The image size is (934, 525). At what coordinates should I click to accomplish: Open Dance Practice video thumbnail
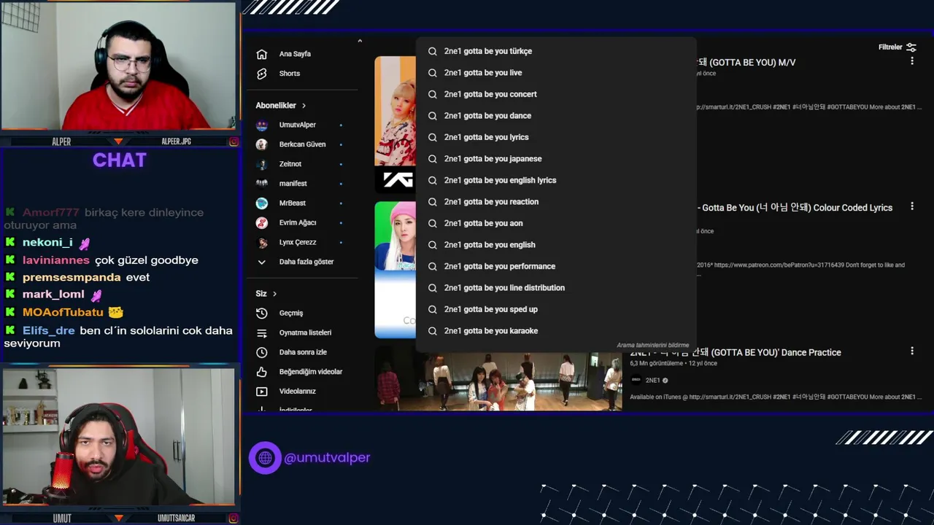(498, 379)
